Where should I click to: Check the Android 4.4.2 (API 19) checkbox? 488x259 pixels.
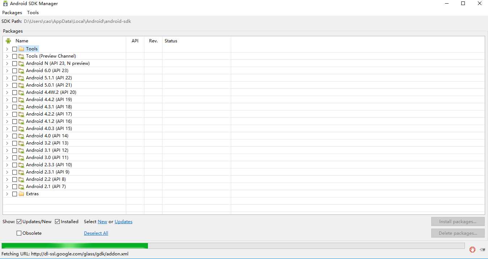(x=14, y=100)
